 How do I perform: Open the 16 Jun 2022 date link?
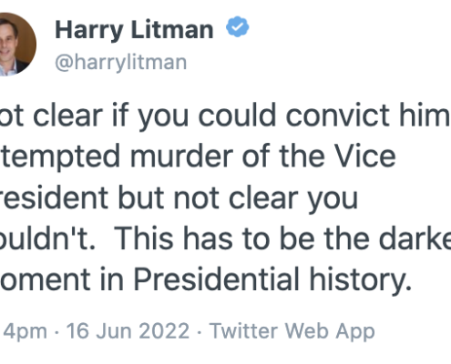(128, 330)
